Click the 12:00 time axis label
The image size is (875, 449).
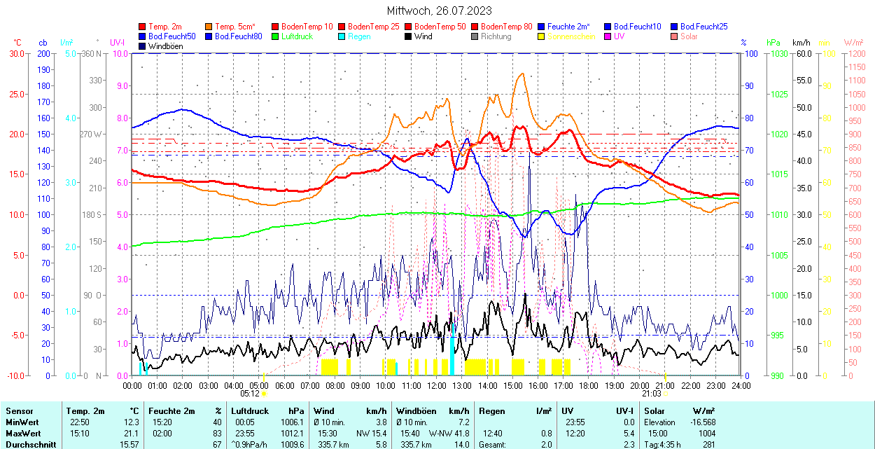pyautogui.click(x=437, y=385)
